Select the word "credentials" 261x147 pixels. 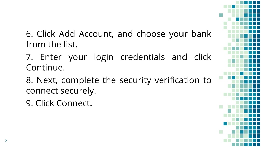point(143,57)
